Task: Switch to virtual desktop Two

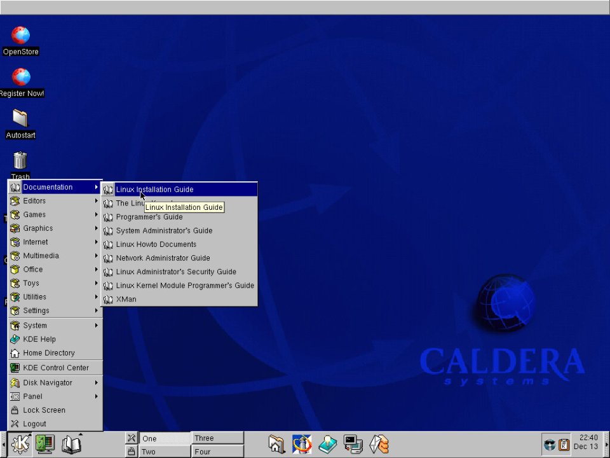Action: 164,452
